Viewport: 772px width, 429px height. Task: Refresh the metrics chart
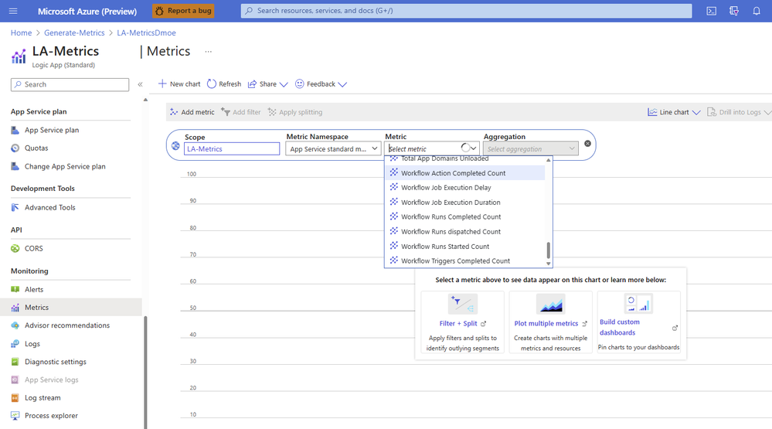(224, 84)
